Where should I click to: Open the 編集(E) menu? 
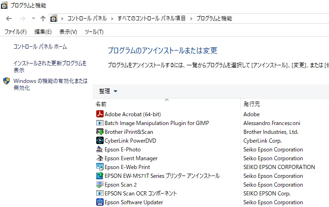coord(43,31)
